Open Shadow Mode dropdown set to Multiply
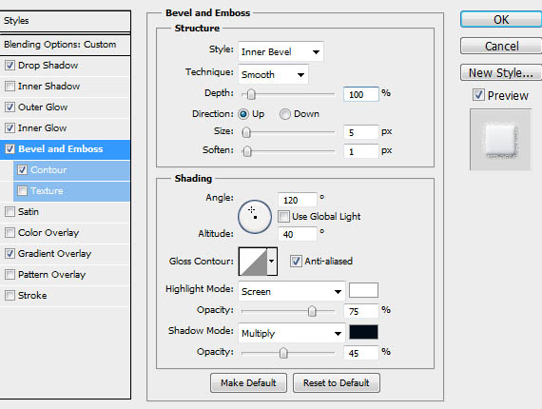This screenshot has height=409, width=542. 292,333
